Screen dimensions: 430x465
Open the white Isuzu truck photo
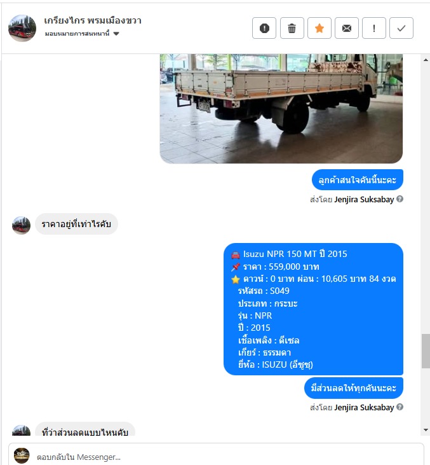coord(281,109)
